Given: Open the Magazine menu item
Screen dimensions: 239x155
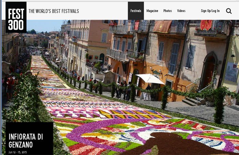Looking at the screenshot, I should (152, 11).
